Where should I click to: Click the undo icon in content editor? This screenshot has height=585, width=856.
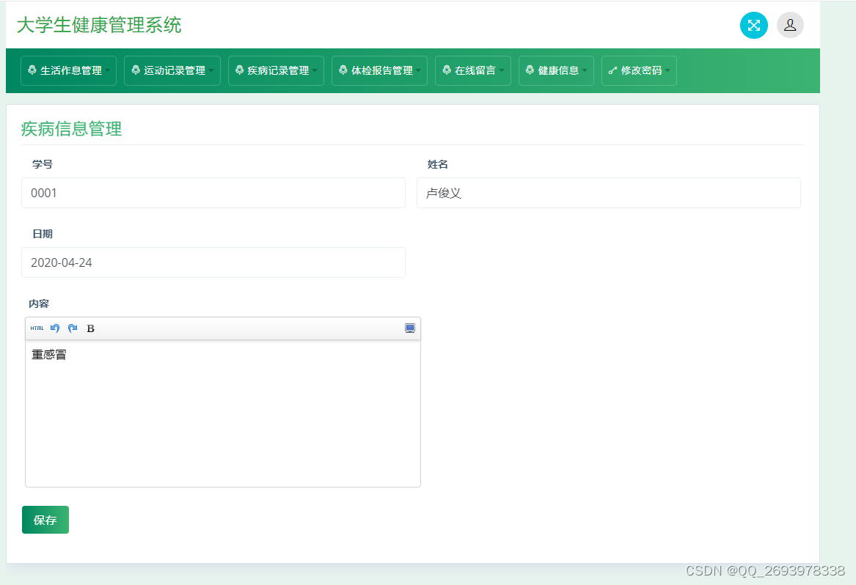[55, 328]
